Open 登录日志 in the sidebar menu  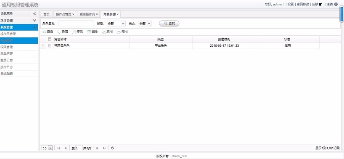tap(19, 60)
